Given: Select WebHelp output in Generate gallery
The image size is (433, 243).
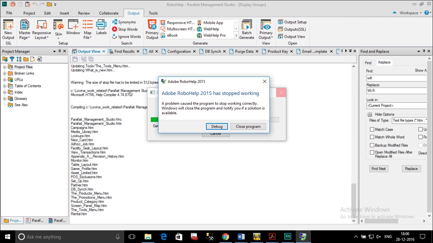Looking at the screenshot, I should pyautogui.click(x=208, y=29).
